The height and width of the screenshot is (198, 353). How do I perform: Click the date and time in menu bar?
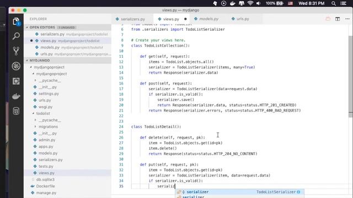311,3
